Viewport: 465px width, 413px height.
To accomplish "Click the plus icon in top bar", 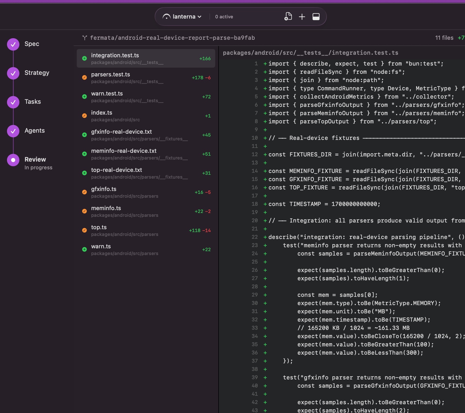I will click(x=302, y=17).
